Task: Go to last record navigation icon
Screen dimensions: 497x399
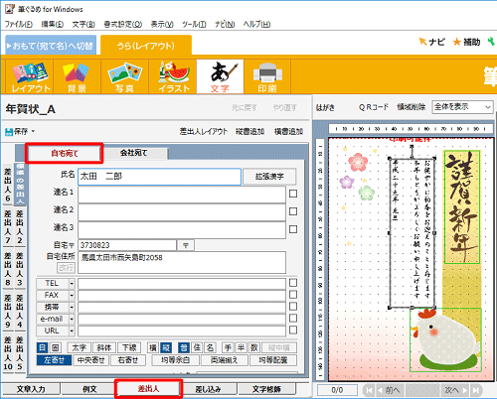Action: click(x=476, y=390)
